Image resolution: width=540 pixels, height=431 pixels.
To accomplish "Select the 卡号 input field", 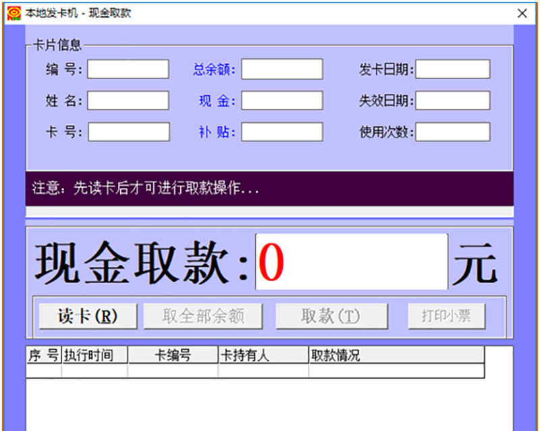I will tap(128, 132).
